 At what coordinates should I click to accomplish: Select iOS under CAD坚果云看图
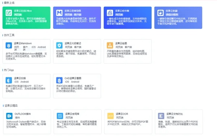point(67,82)
